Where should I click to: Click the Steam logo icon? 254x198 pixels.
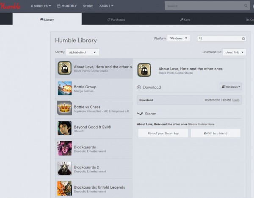[x=140, y=114]
